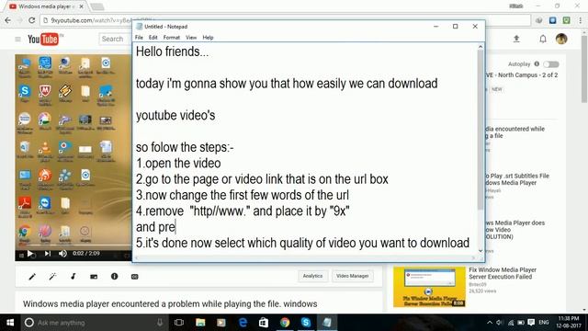Open the YouTube account avatar menu
Image resolution: width=588 pixels, height=331 pixels.
(561, 39)
